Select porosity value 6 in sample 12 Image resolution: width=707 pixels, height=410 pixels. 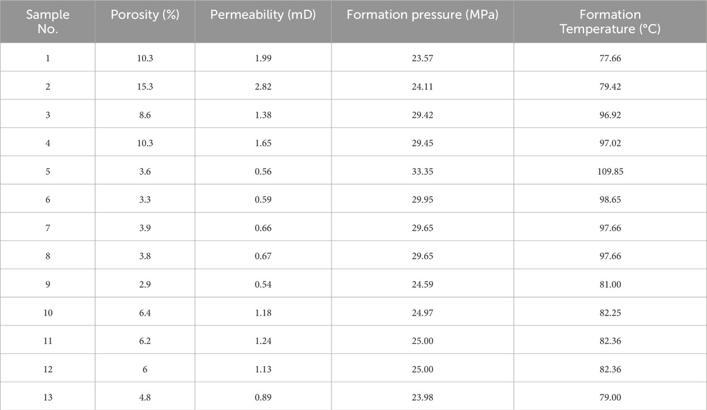click(144, 370)
